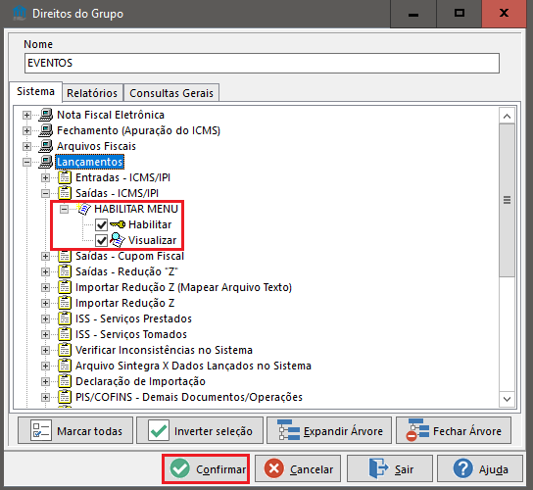Open the Relatórios tab
Viewport: 533px width, 490px height.
(92, 93)
